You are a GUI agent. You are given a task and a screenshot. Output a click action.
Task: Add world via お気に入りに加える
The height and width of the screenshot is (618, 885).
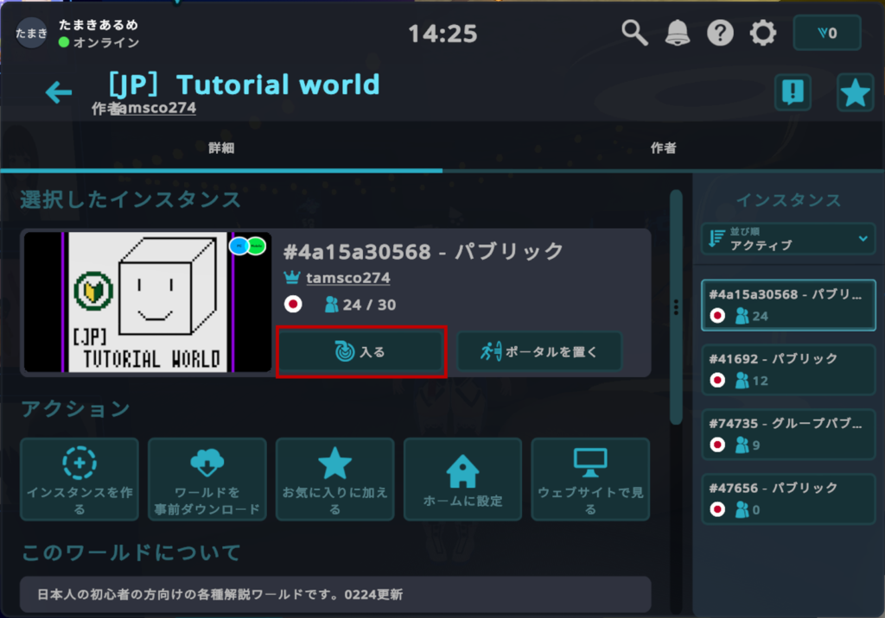coord(335,479)
